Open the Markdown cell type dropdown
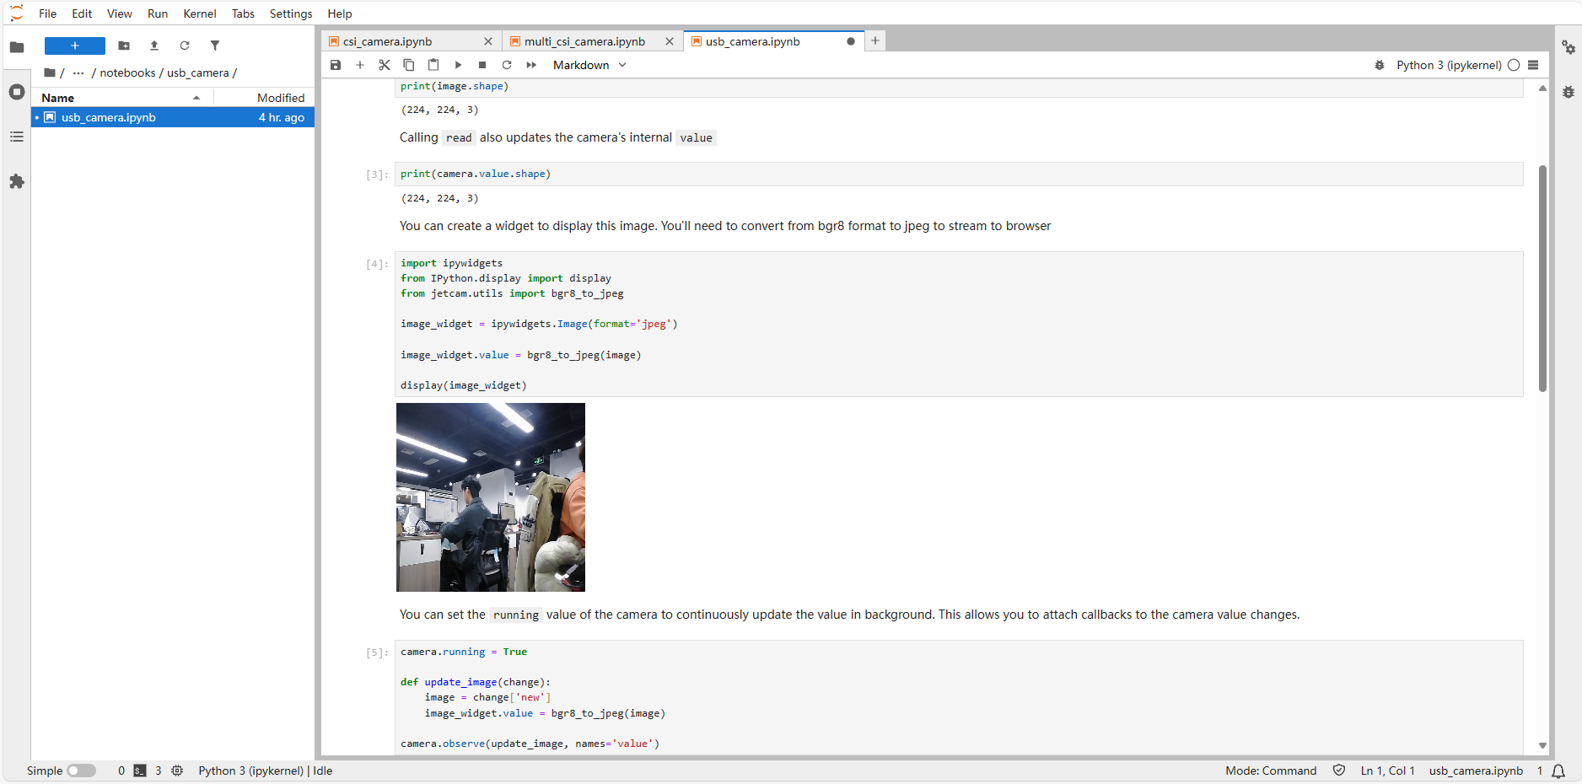The width and height of the screenshot is (1582, 784). tap(589, 65)
